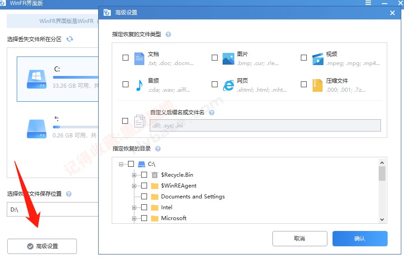Image resolution: width=404 pixels, height=259 pixels.
Task: Check the 视频 file type checkbox
Action: tap(304, 58)
